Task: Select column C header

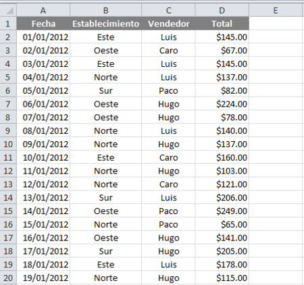Action: (168, 10)
